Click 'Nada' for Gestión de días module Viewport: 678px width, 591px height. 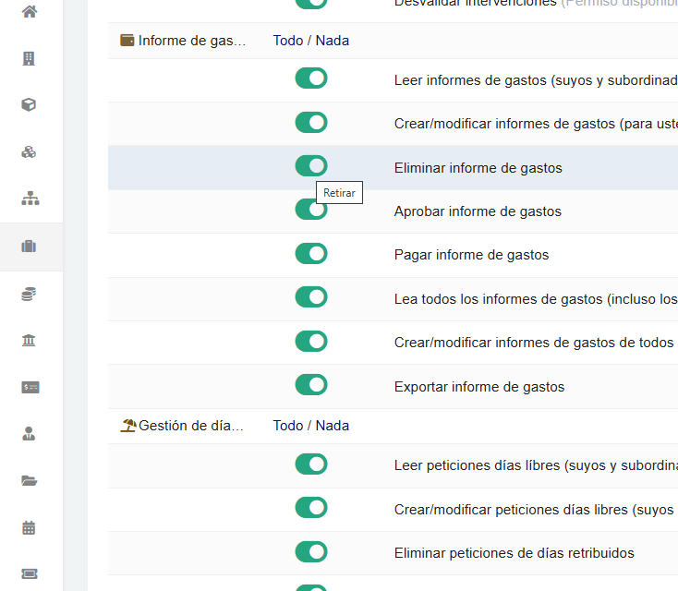[333, 426]
